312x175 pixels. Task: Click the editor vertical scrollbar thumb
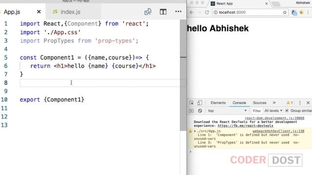point(183,75)
